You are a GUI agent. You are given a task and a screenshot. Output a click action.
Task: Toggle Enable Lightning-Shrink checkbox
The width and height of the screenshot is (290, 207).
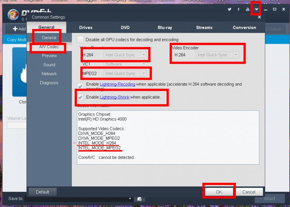(x=80, y=97)
